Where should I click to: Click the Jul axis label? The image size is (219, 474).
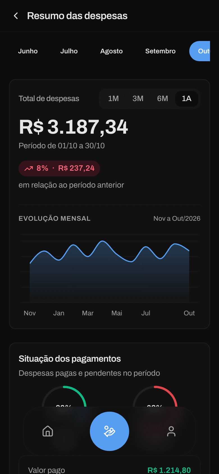[x=146, y=313]
